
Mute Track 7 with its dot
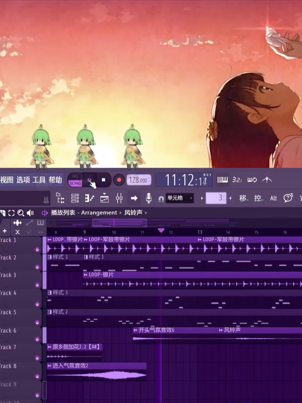[37, 358]
